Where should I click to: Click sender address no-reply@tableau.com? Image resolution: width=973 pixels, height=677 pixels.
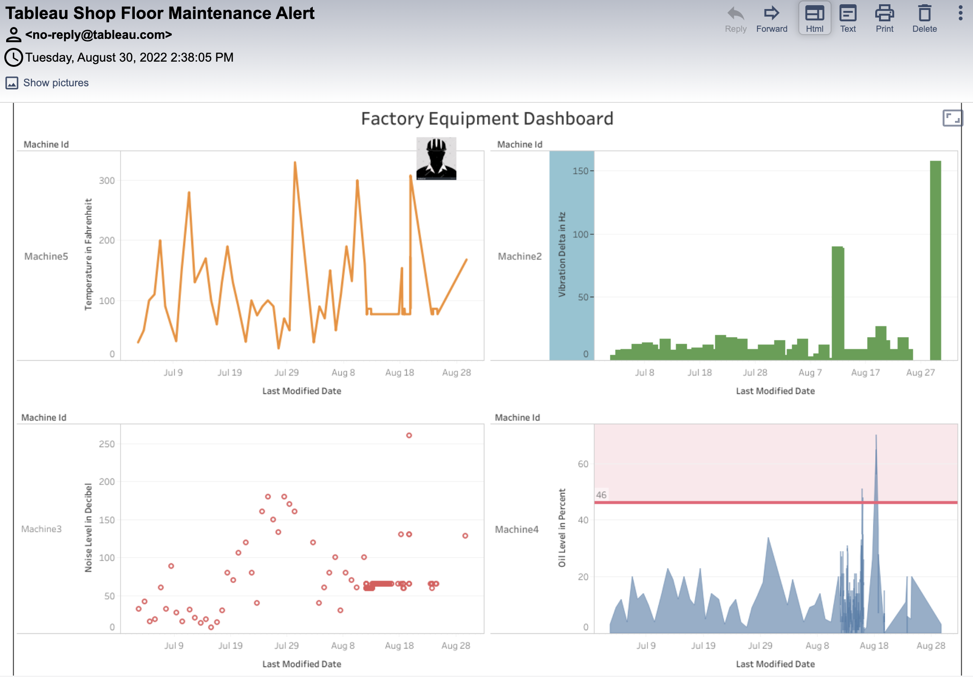pos(99,35)
